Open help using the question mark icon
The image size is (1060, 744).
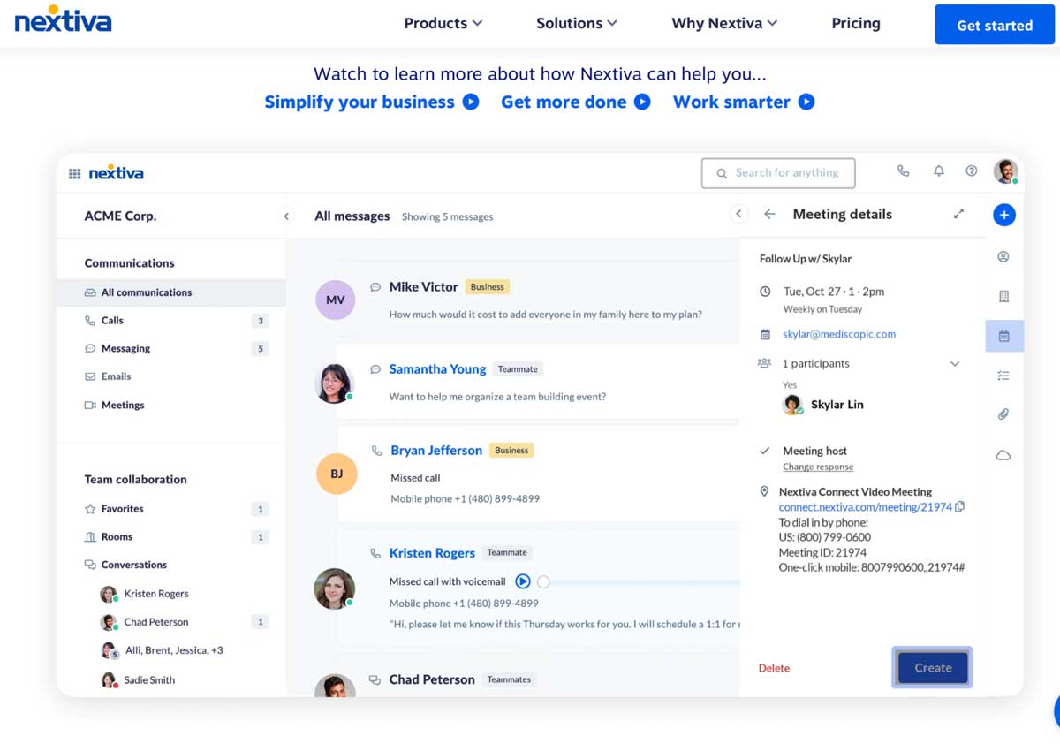point(971,171)
